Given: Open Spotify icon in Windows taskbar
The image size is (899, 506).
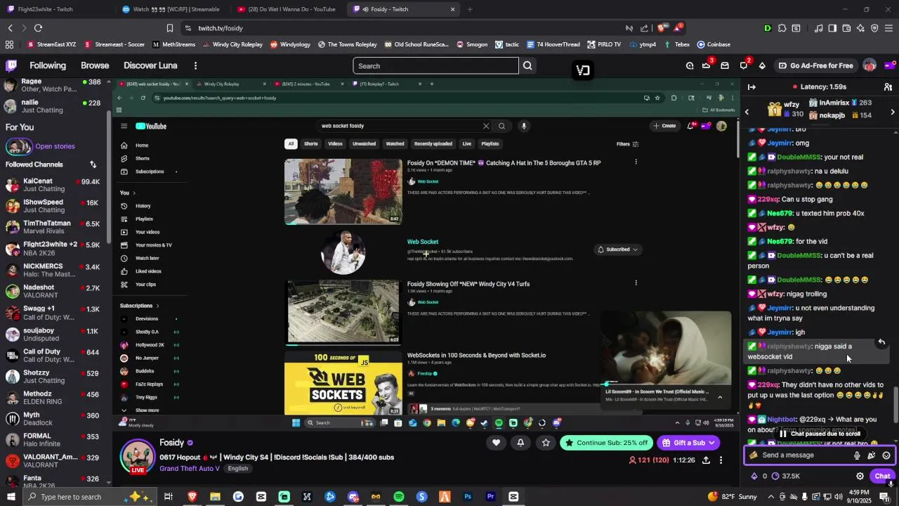Looking at the screenshot, I should pyautogui.click(x=399, y=497).
